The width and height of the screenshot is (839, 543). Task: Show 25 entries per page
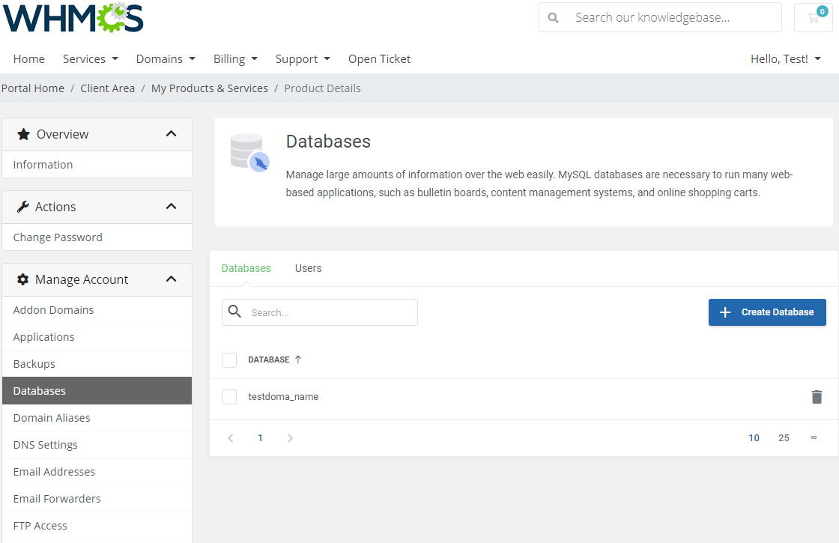(x=784, y=438)
